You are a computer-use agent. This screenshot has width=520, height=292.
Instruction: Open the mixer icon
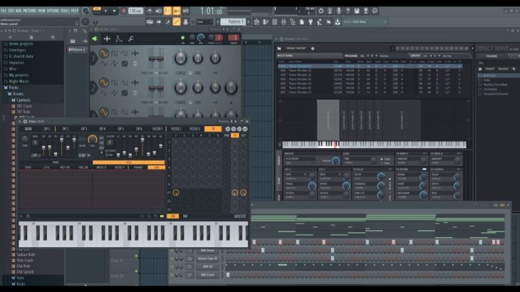tap(284, 22)
